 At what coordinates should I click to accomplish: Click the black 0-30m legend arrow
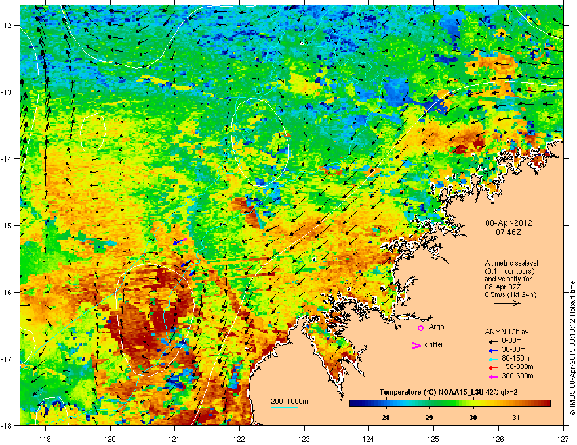494,341
